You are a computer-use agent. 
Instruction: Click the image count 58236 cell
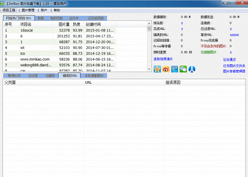click(x=64, y=59)
